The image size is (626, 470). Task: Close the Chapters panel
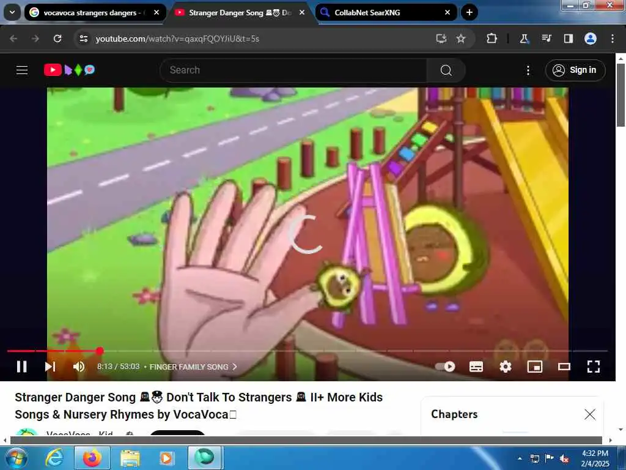590,414
